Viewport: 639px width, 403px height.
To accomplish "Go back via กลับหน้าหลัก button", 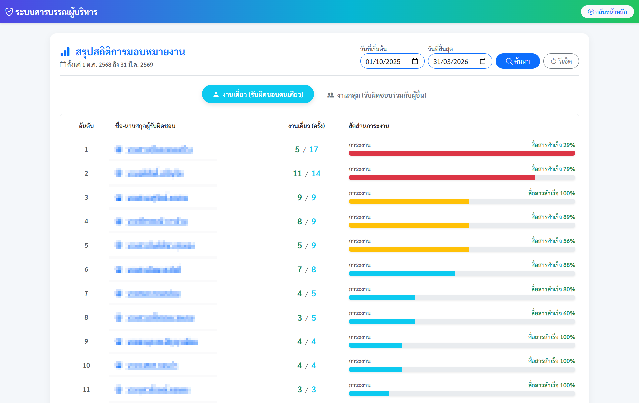I will pyautogui.click(x=607, y=12).
